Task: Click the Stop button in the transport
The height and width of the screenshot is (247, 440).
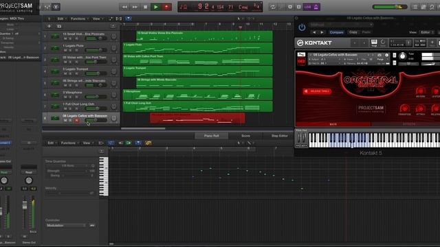Action: pos(145,7)
